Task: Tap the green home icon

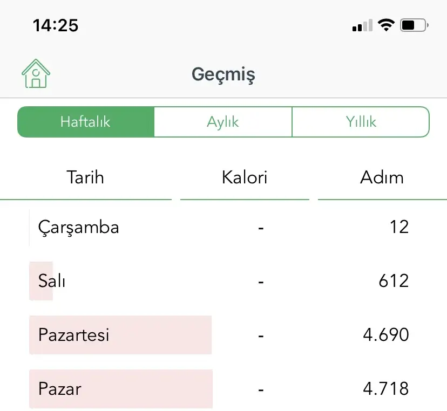Action: (36, 74)
